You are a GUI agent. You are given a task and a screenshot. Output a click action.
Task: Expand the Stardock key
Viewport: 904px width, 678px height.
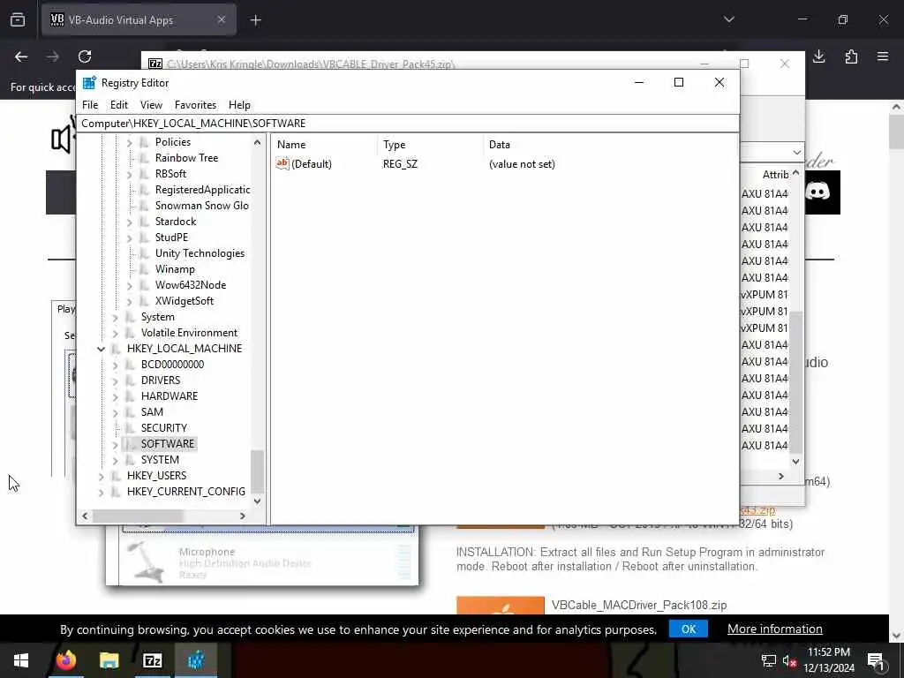(129, 222)
